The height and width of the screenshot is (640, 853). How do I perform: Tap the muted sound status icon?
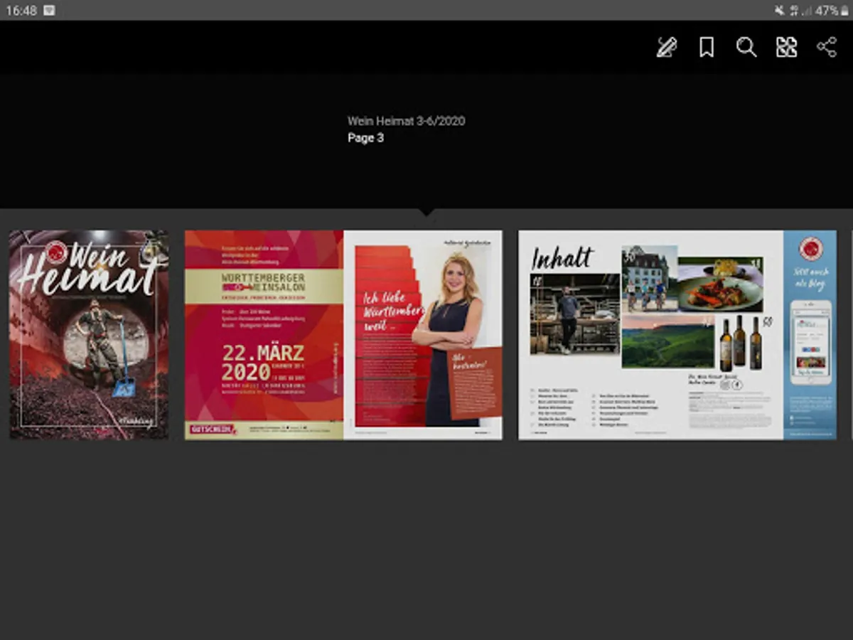pyautogui.click(x=780, y=11)
